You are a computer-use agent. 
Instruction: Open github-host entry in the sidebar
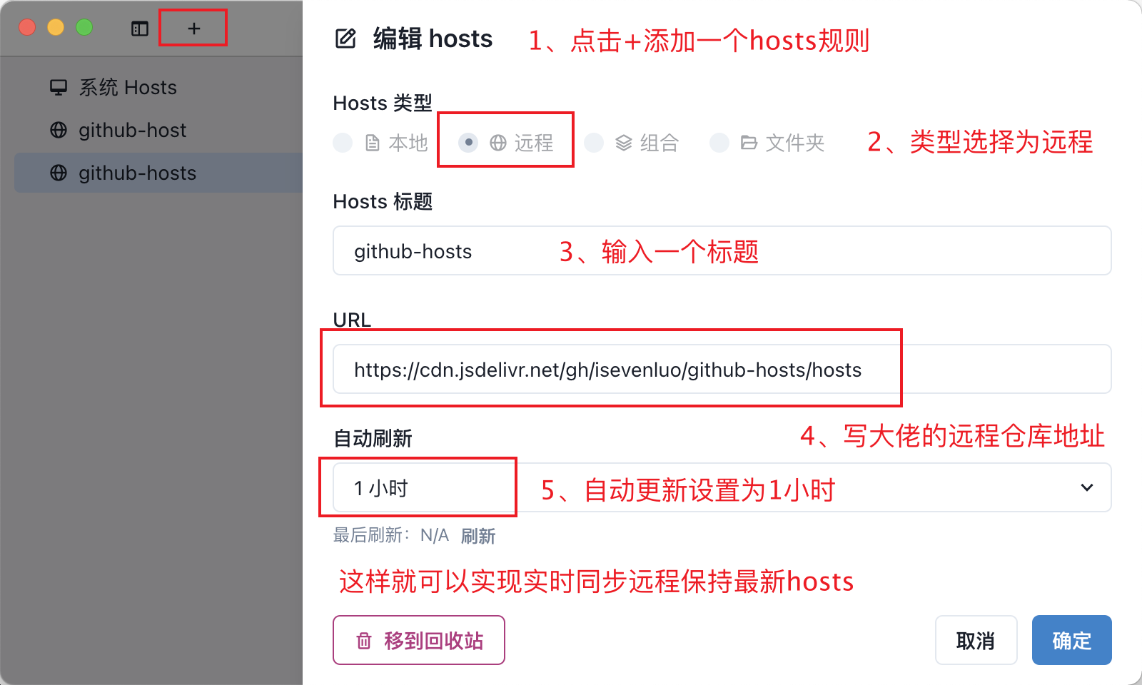point(132,130)
